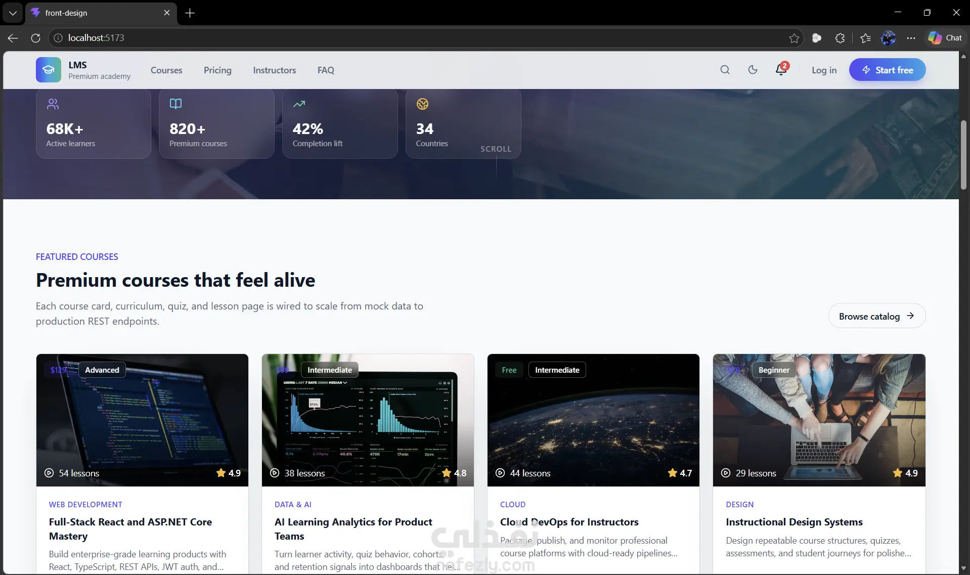View site information icon in address bar
The width and height of the screenshot is (970, 575).
point(58,38)
